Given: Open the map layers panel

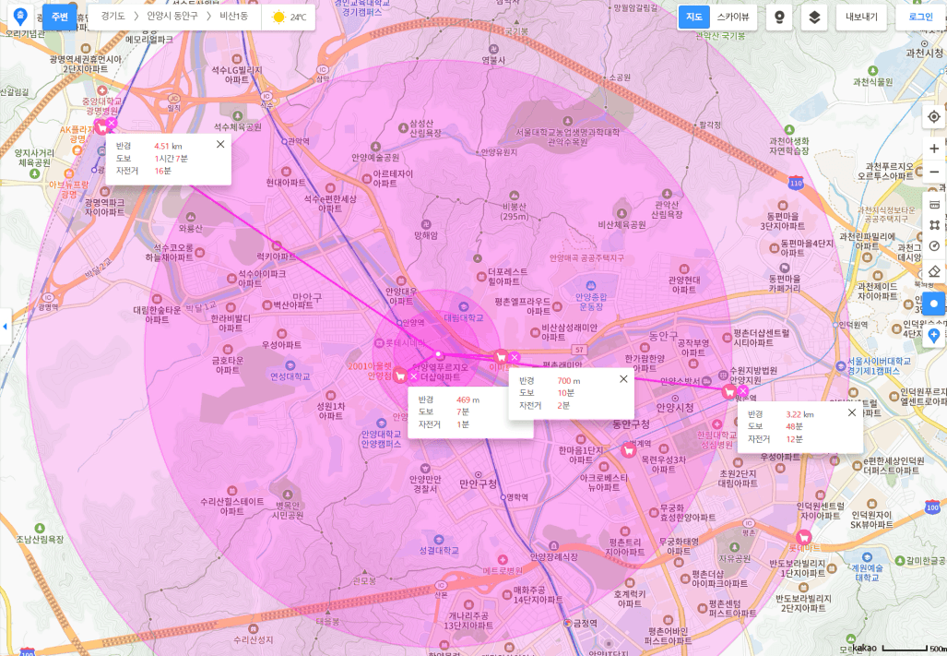Looking at the screenshot, I should click(x=814, y=17).
